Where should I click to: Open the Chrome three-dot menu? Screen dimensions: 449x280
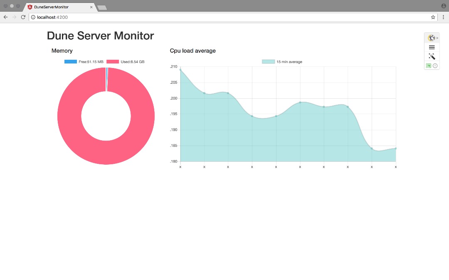click(x=443, y=17)
